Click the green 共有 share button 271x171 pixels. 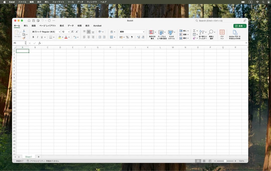240,26
